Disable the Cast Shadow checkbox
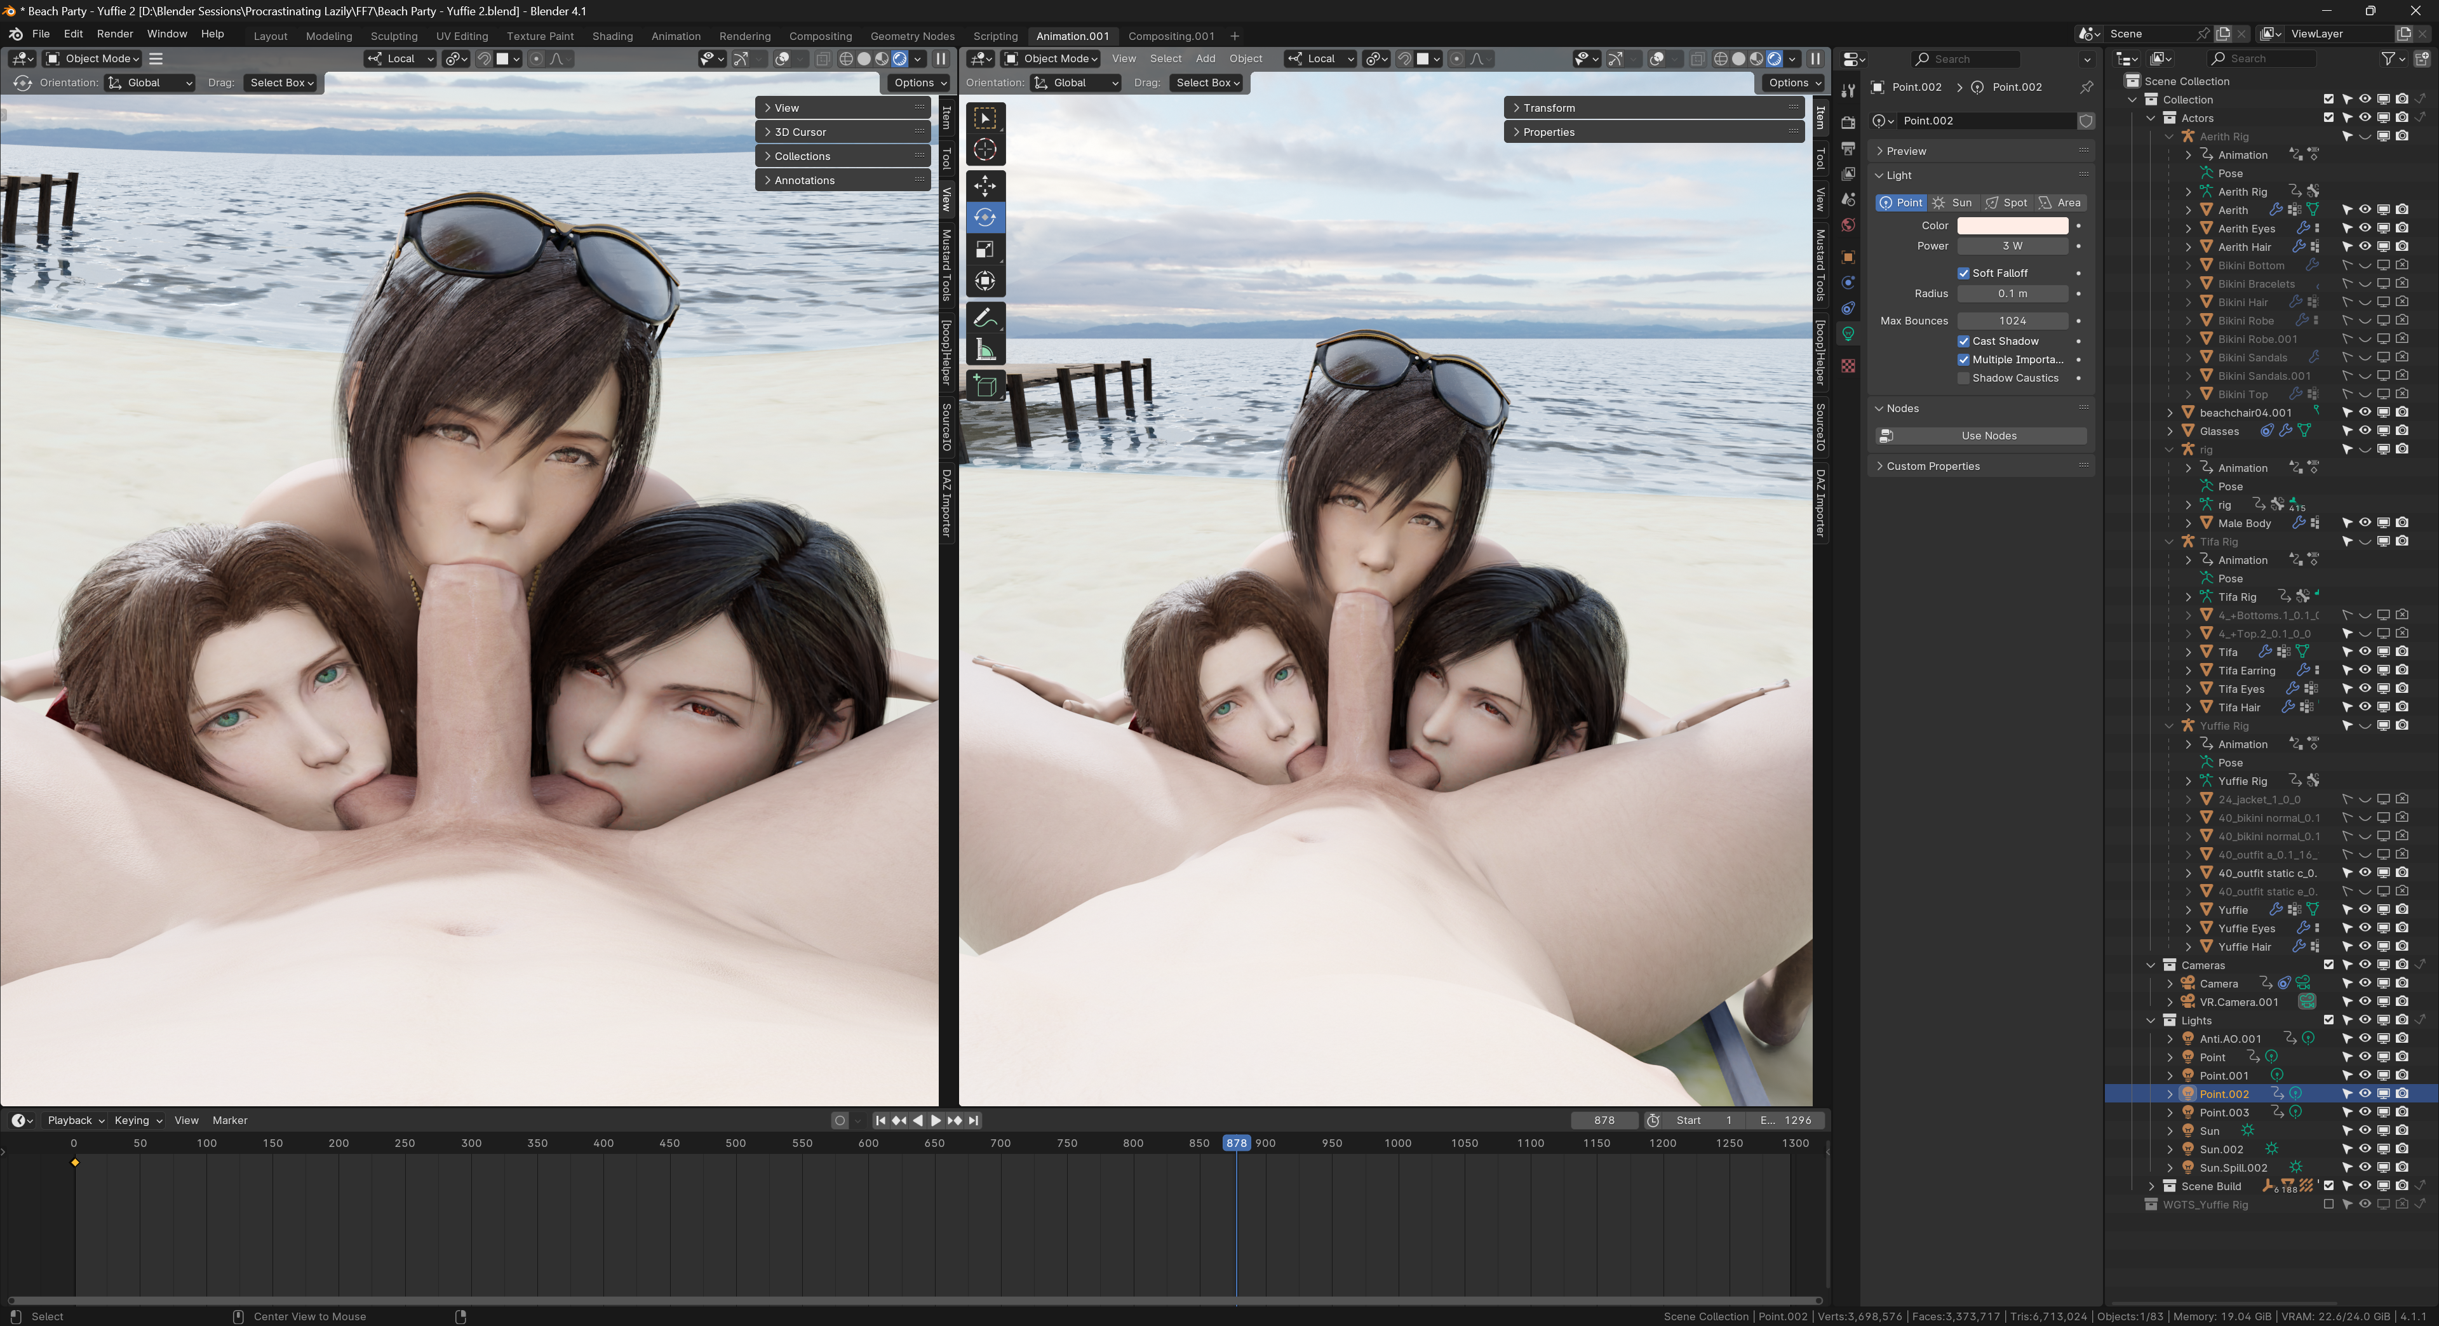 (x=1964, y=342)
